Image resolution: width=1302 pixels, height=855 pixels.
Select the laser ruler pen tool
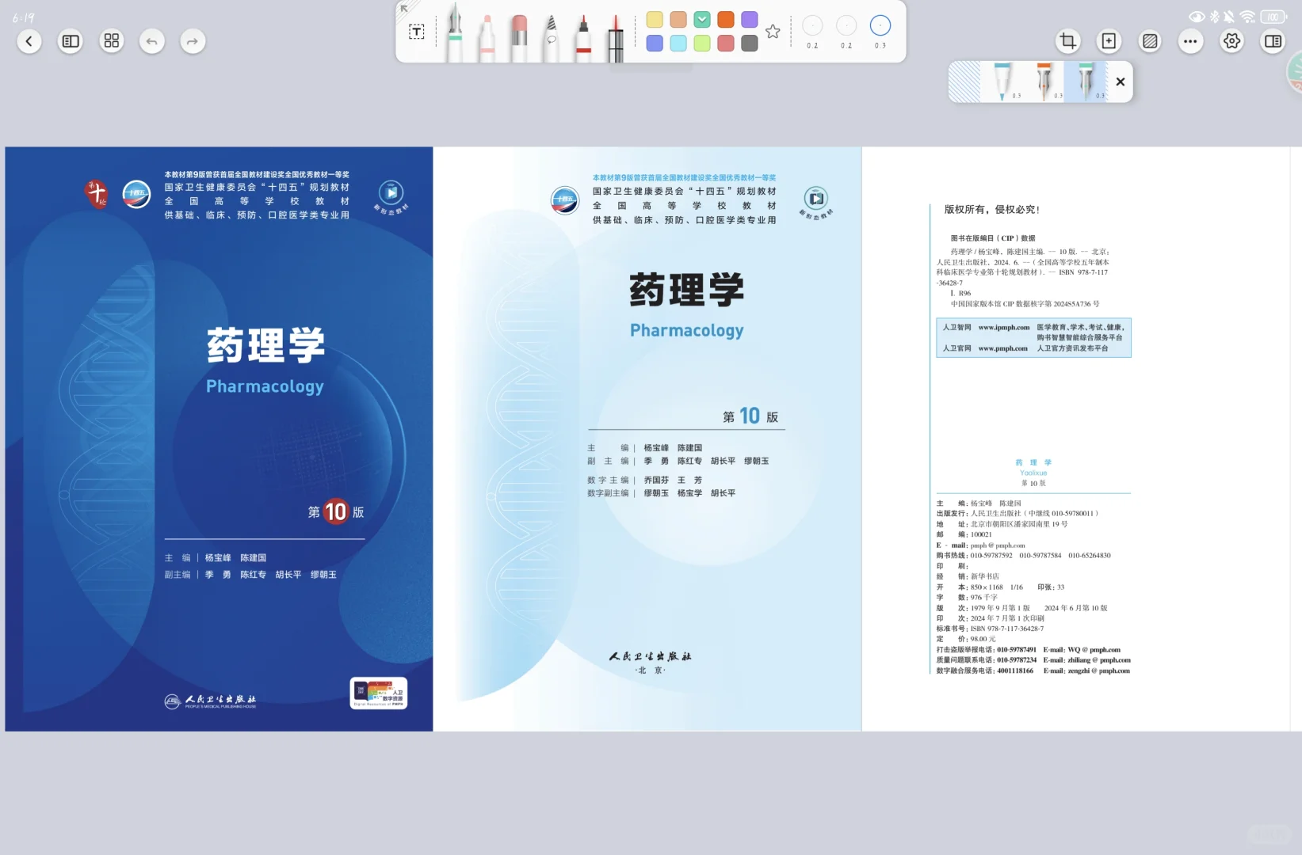tap(616, 38)
